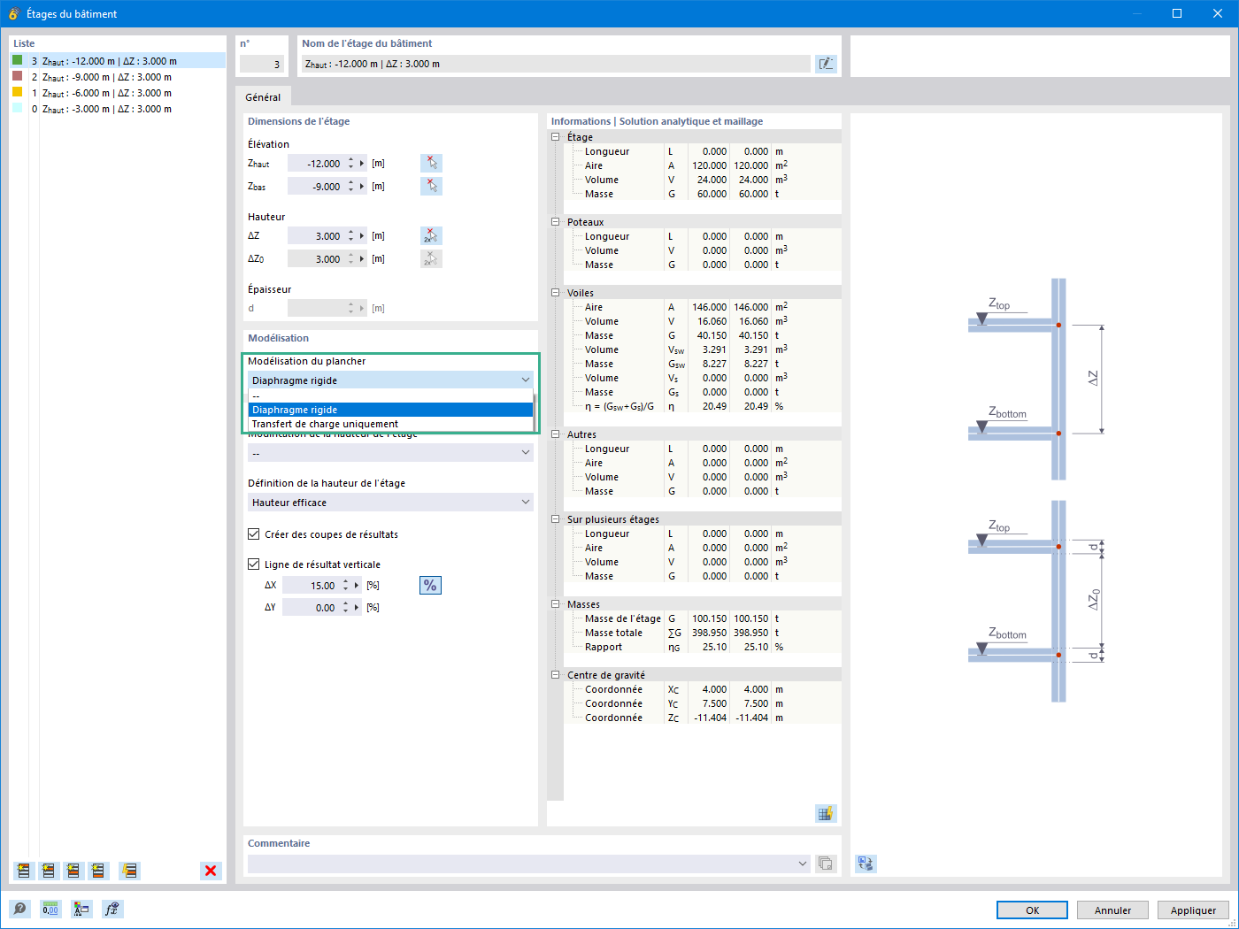
Task: Collapse the Sur plusieurs étages section
Action: click(556, 519)
